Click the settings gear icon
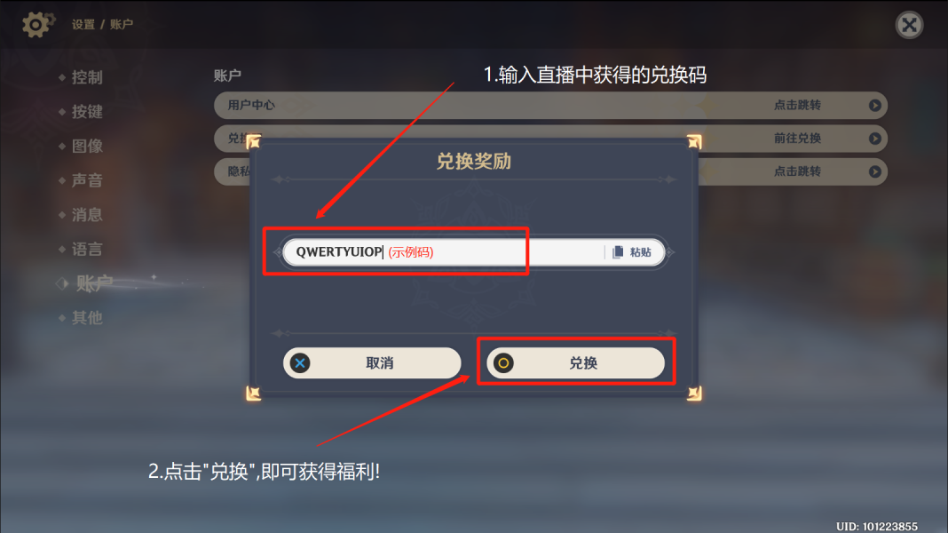Viewport: 948px width, 533px height. (x=37, y=24)
